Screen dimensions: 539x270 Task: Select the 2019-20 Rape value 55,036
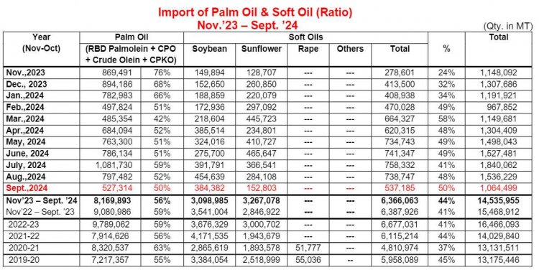(x=308, y=260)
